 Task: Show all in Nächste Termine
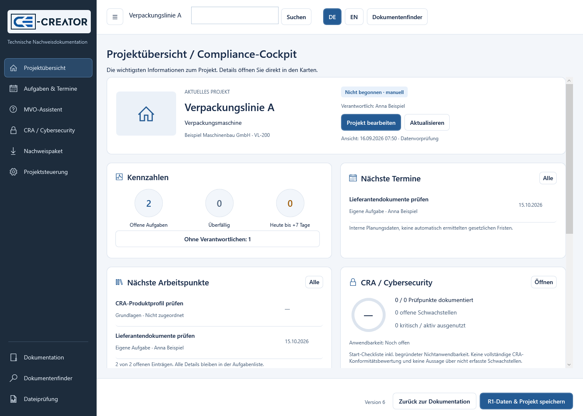[548, 178]
